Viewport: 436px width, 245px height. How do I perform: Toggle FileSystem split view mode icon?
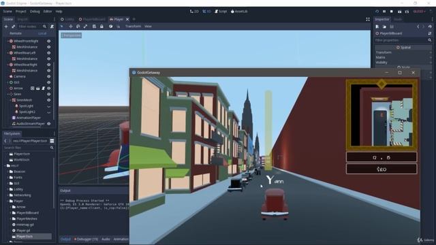[52, 141]
